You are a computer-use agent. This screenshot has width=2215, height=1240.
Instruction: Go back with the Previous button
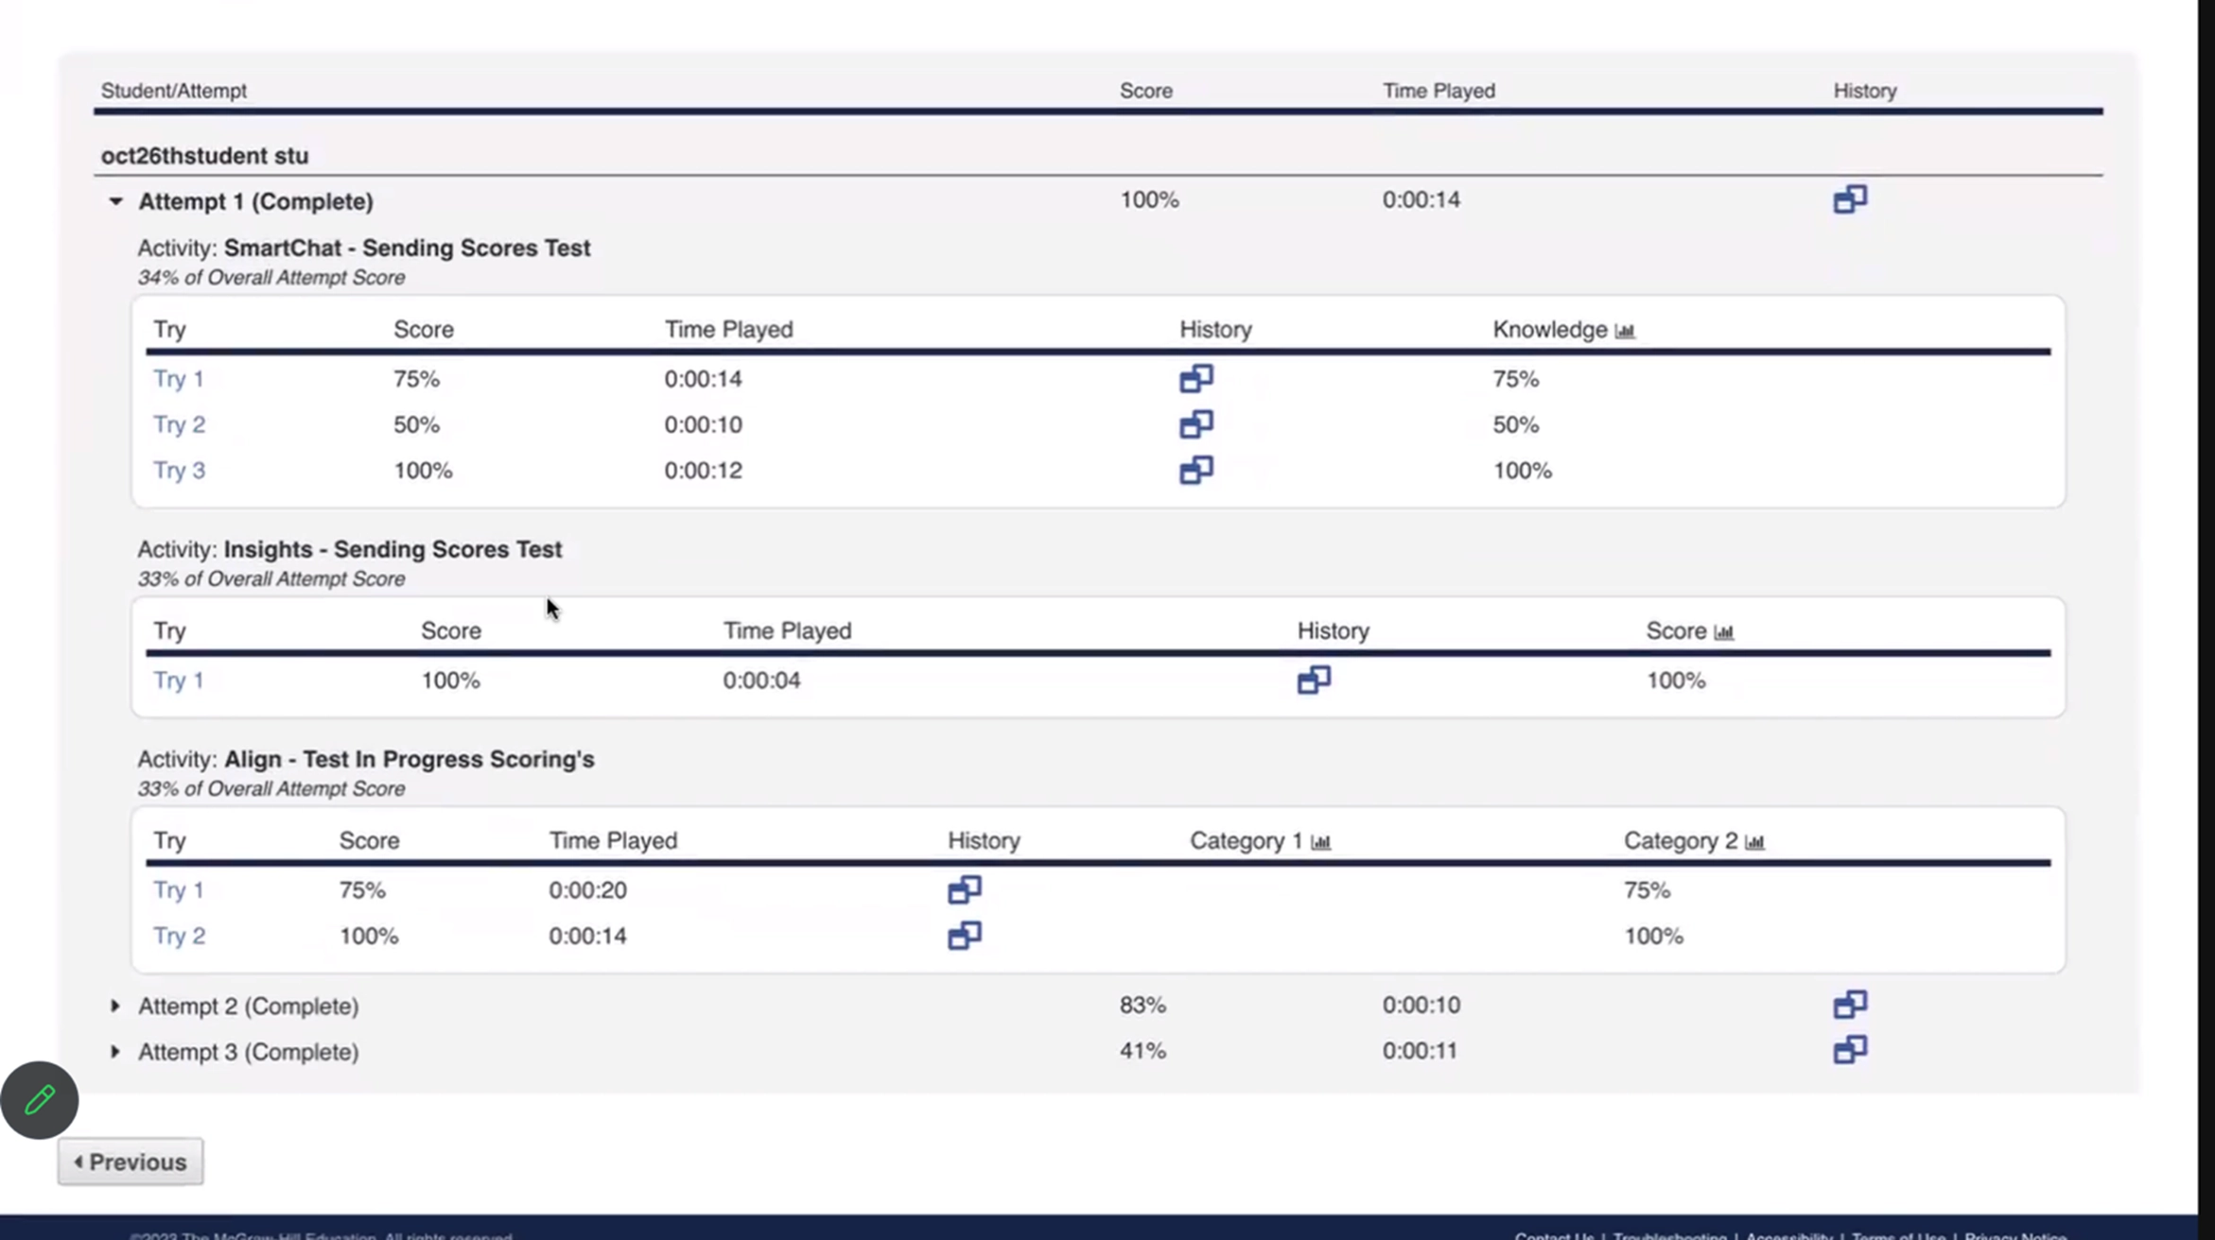[131, 1162]
